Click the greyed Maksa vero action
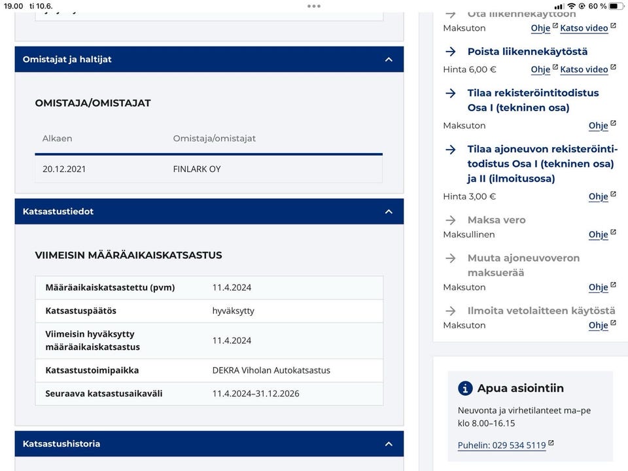628x471 pixels. (x=497, y=220)
